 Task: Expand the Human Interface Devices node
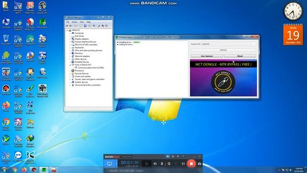click(x=70, y=42)
